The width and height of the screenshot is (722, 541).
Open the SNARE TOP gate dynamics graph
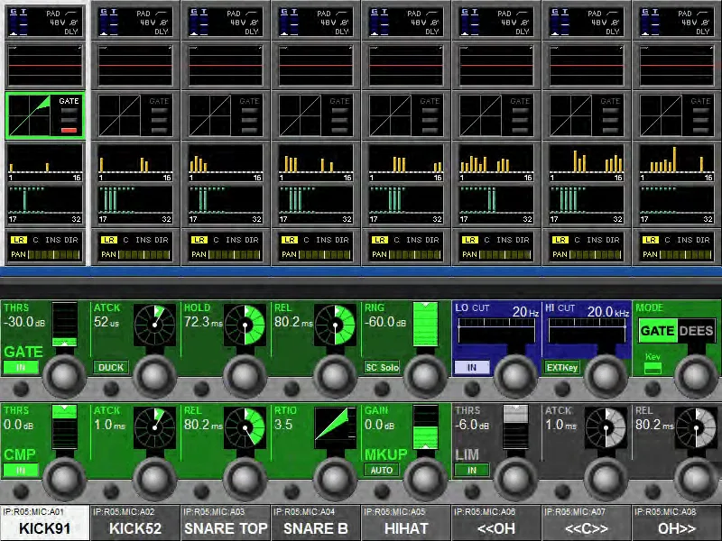click(x=225, y=115)
